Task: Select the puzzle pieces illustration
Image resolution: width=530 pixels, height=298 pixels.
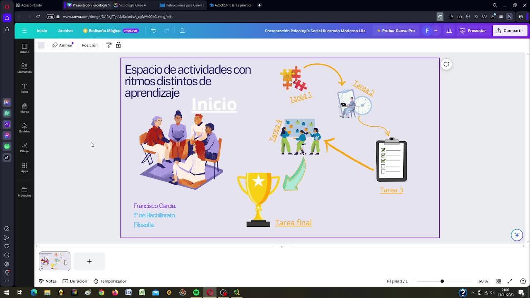Action: pos(294,79)
